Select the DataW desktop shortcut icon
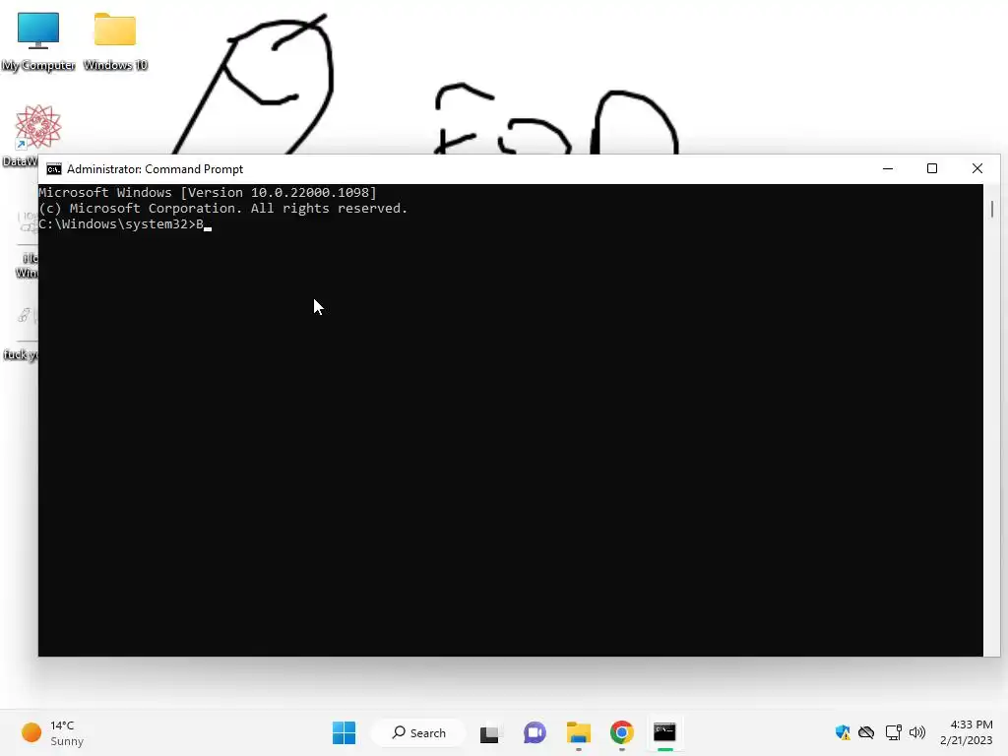 (x=38, y=126)
